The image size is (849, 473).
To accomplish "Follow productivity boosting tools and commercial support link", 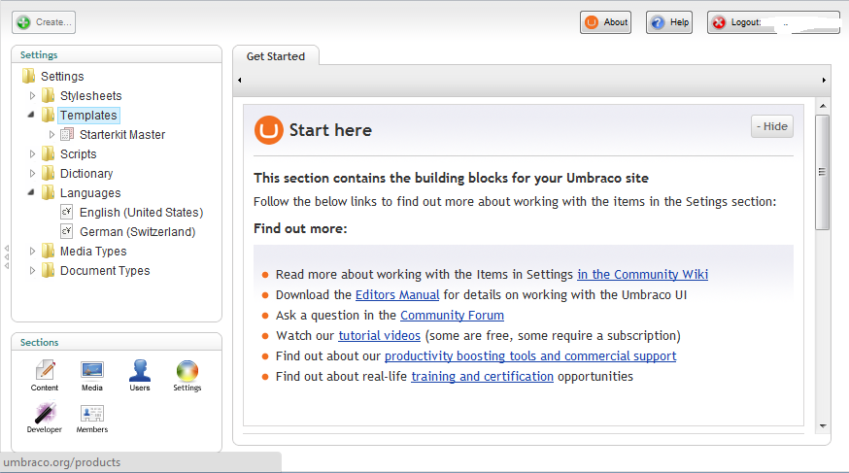I will [530, 356].
